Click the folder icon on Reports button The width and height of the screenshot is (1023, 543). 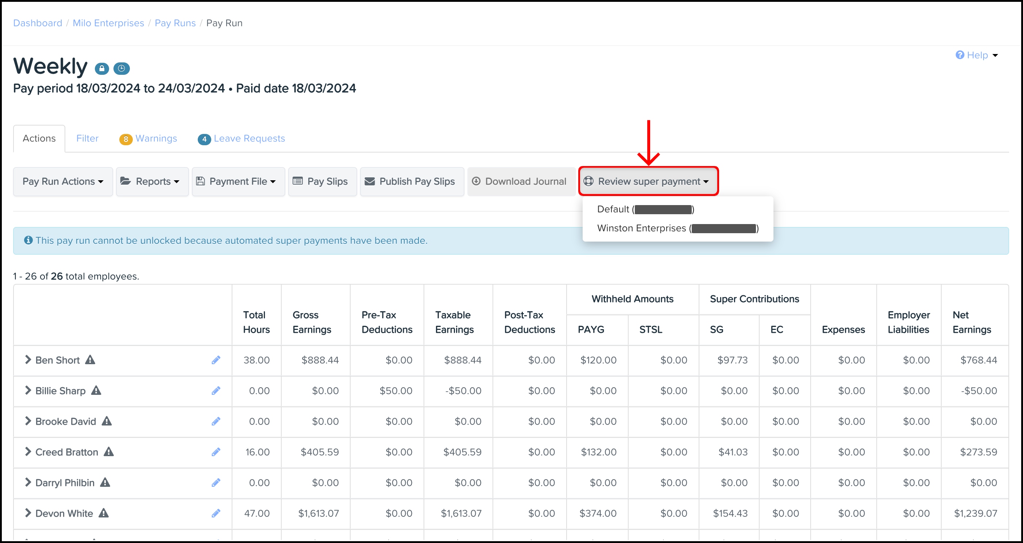pos(125,181)
